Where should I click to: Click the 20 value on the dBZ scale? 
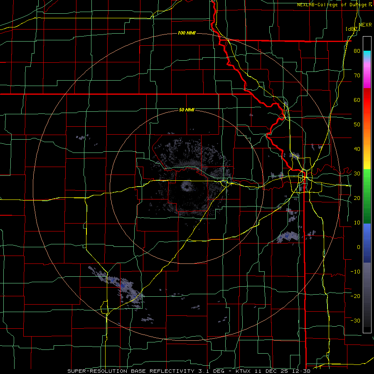(357, 198)
